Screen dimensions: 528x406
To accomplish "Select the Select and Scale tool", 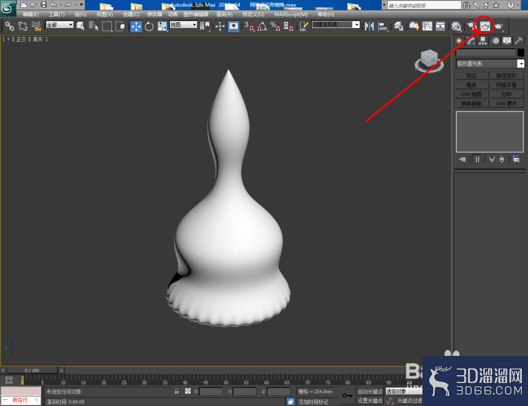I will [x=162, y=26].
